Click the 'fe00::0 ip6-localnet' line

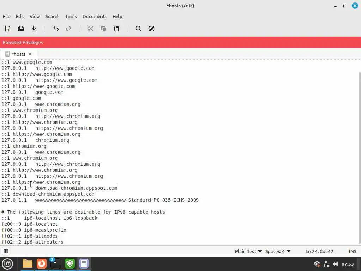(30, 224)
